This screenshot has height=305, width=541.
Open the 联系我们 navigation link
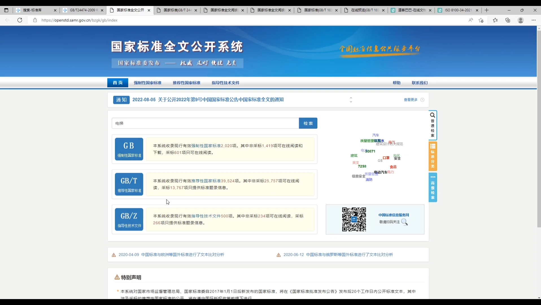[420, 83]
